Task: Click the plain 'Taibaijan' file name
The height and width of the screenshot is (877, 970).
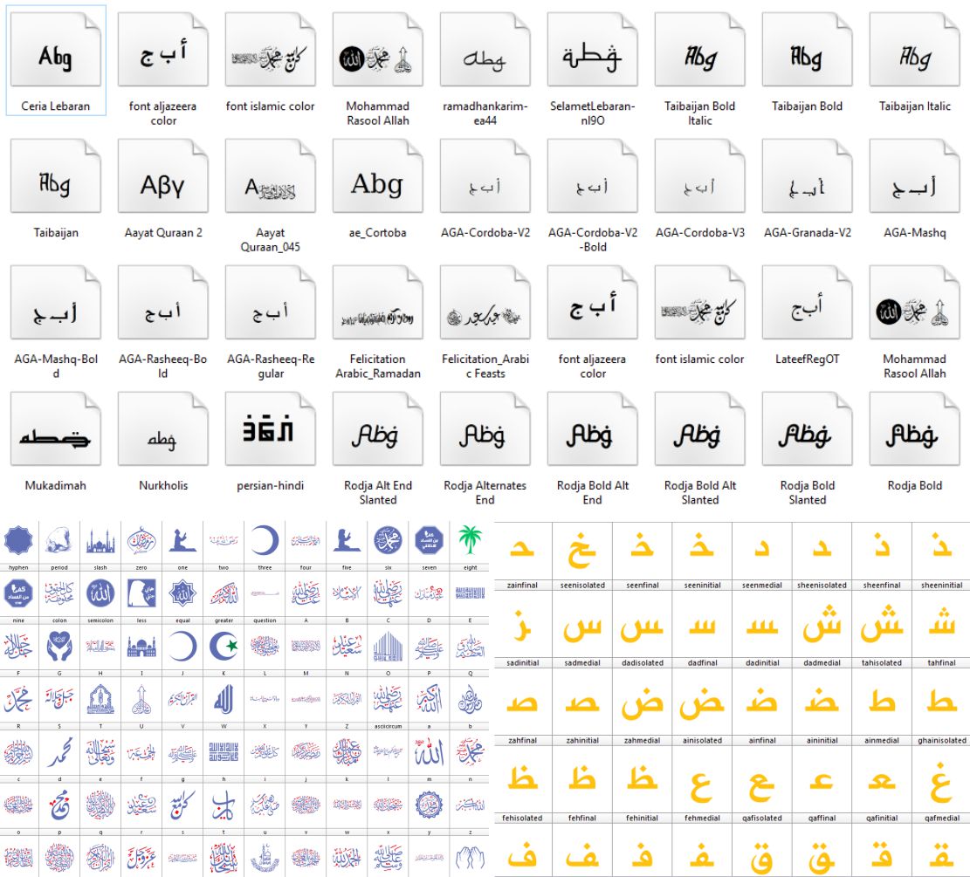Action: (x=56, y=232)
